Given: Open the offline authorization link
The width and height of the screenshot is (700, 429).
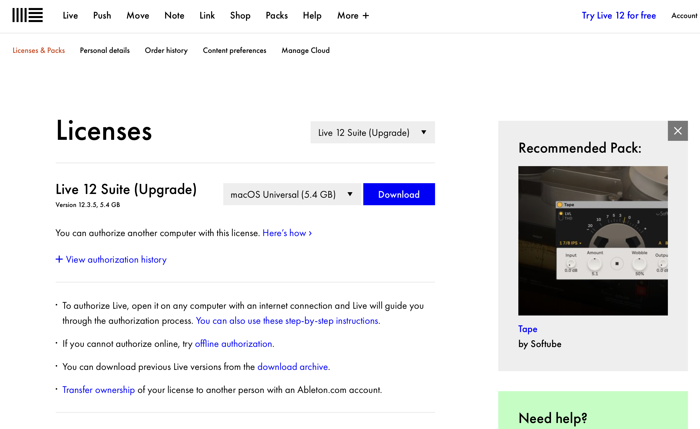Looking at the screenshot, I should tap(234, 344).
